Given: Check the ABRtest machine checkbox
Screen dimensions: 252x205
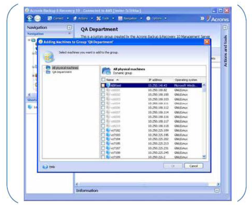Looking at the screenshot, I should [x=103, y=85].
